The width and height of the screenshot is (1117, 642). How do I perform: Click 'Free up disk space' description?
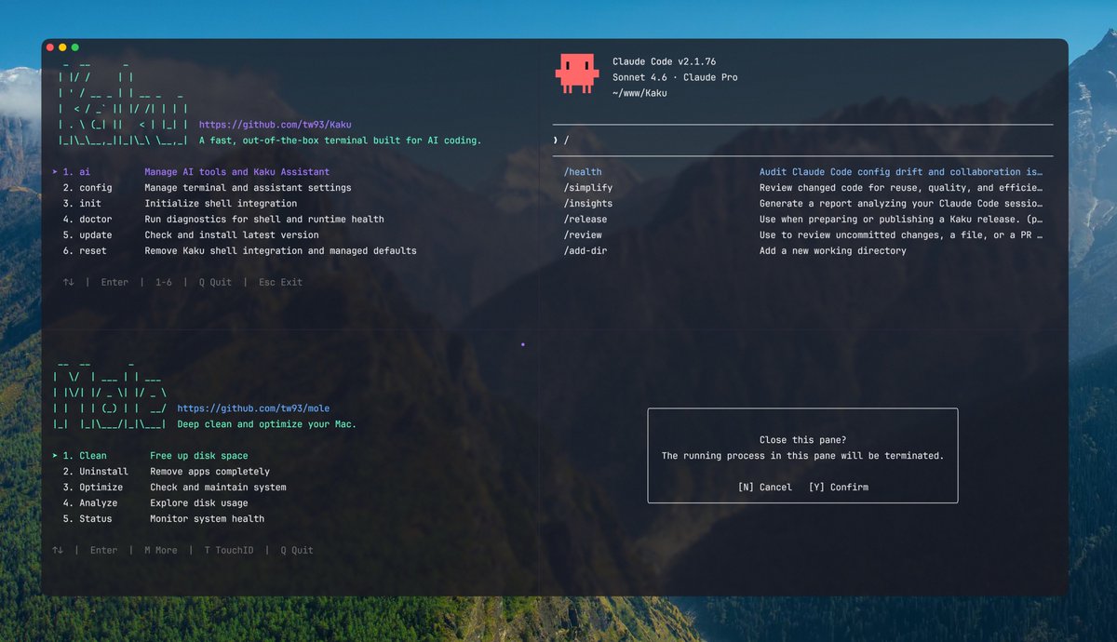[199, 456]
